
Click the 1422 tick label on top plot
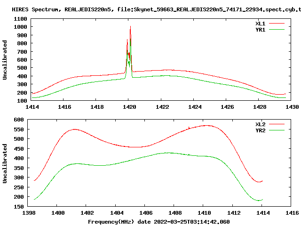point(162,107)
